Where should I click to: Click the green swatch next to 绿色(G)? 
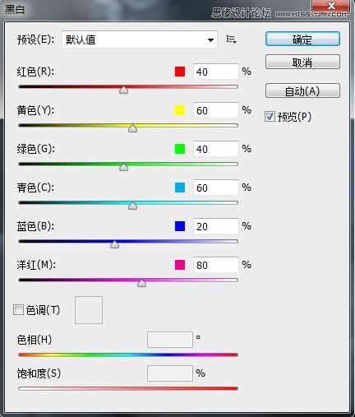180,149
